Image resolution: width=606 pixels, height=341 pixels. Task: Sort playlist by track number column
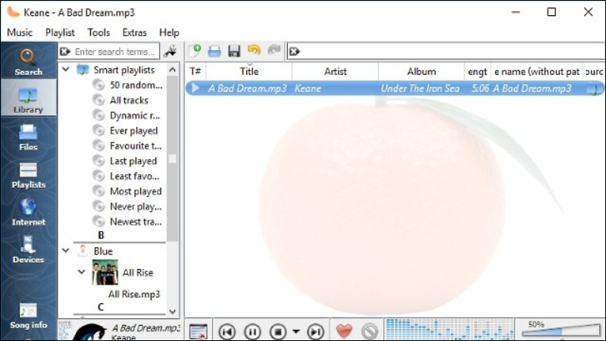[195, 71]
